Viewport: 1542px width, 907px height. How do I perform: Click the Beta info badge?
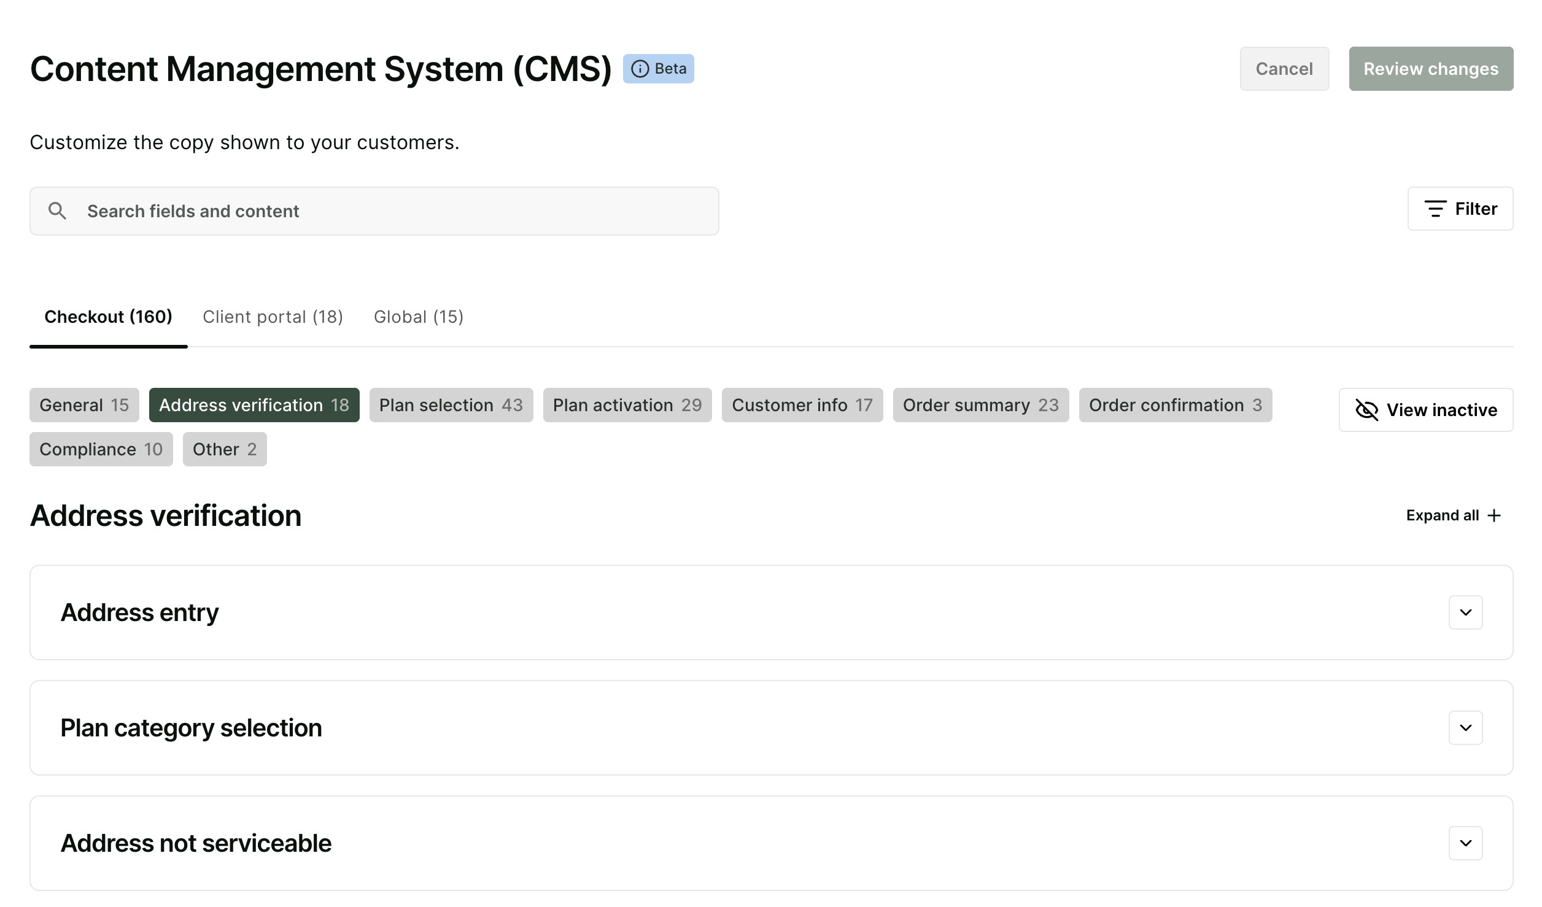658,69
